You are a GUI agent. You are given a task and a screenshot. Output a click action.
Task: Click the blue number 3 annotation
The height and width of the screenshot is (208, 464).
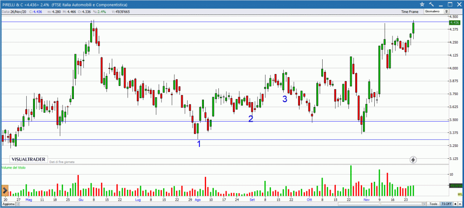pos(285,99)
